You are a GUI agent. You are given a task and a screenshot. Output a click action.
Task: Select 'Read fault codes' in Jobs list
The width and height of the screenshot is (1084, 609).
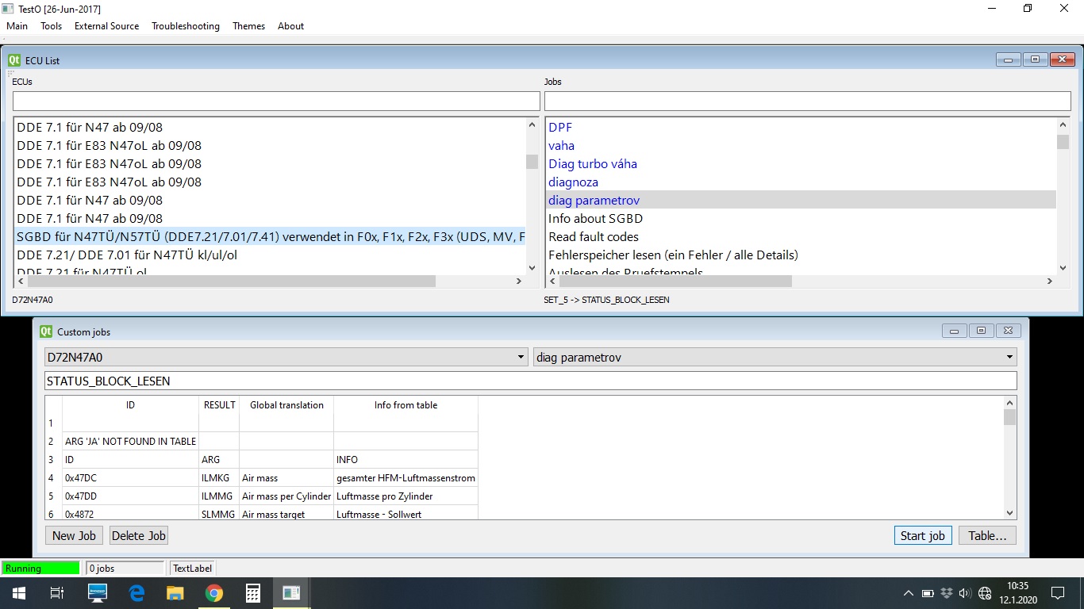point(594,237)
